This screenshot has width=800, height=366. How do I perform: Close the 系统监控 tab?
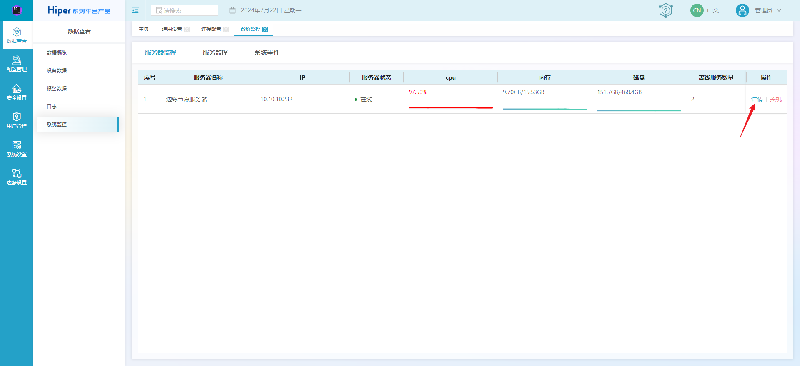(265, 29)
